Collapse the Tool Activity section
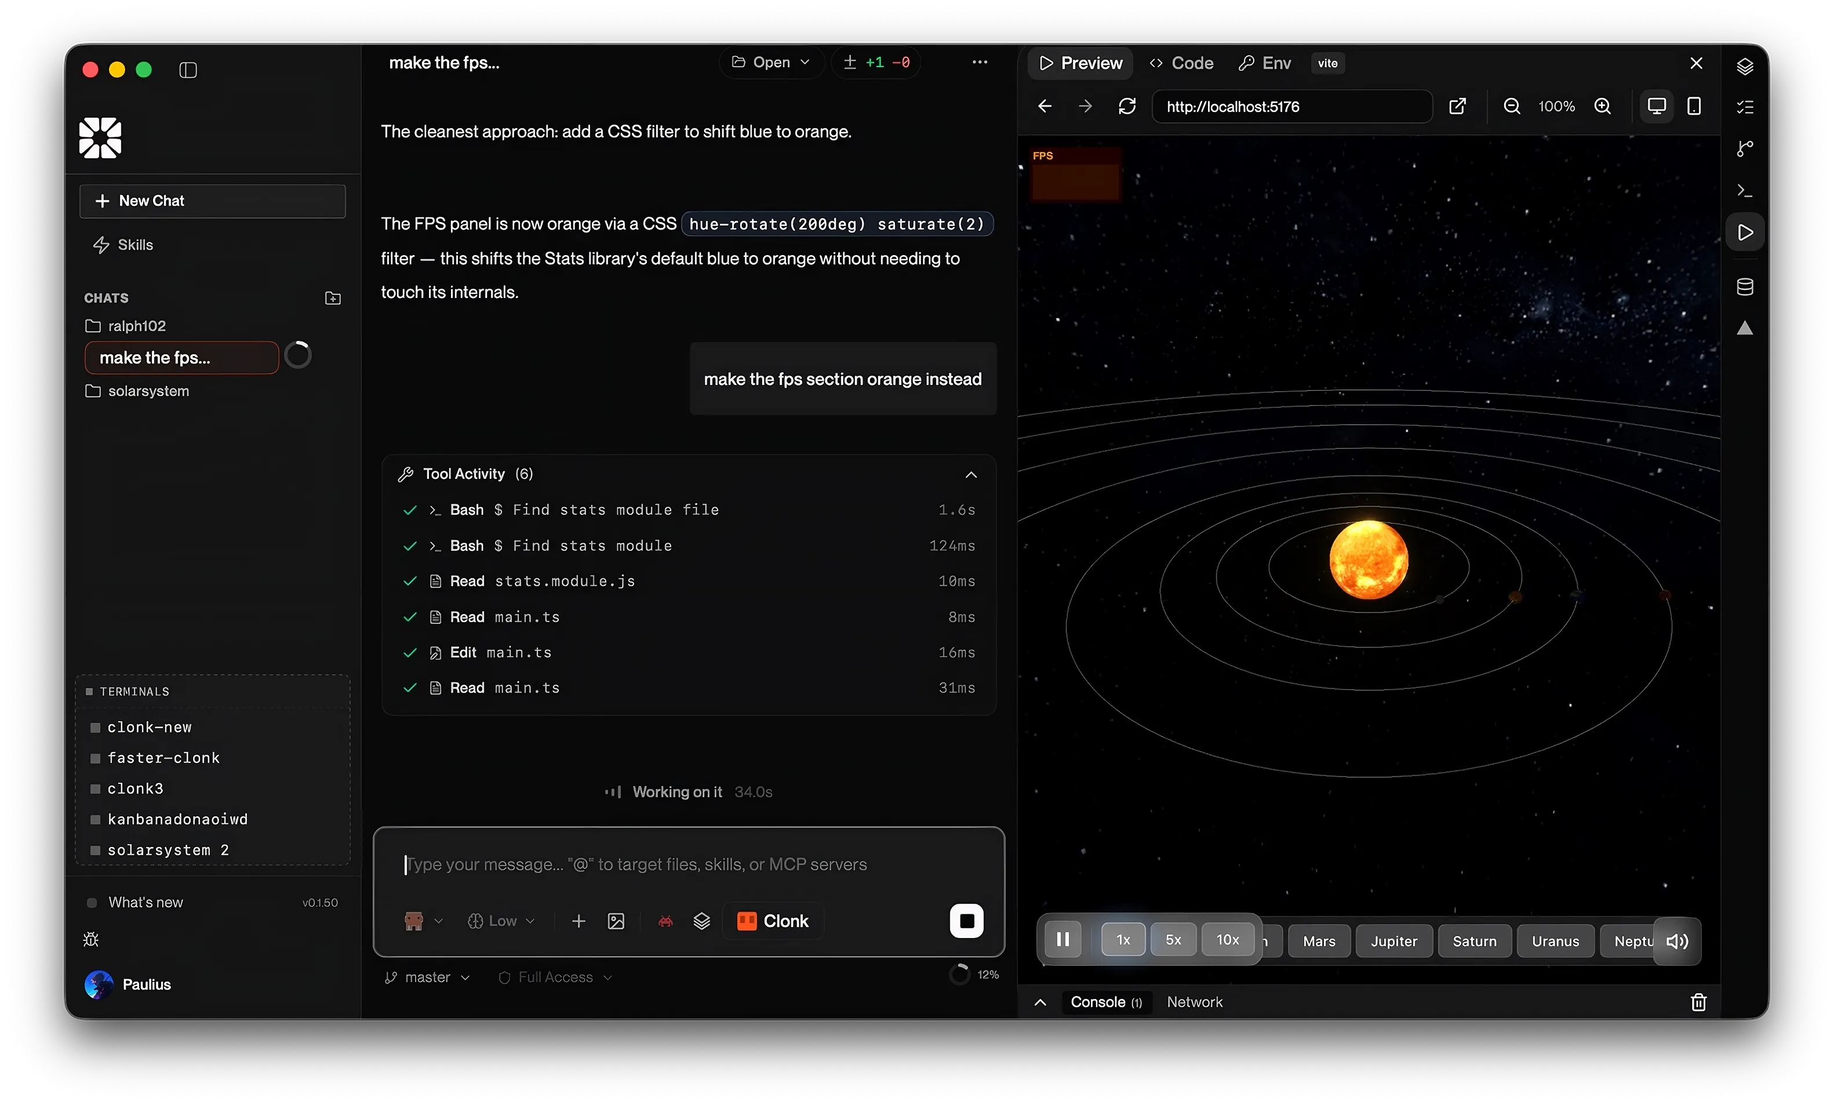Image resolution: width=1834 pixels, height=1105 pixels. 970,474
